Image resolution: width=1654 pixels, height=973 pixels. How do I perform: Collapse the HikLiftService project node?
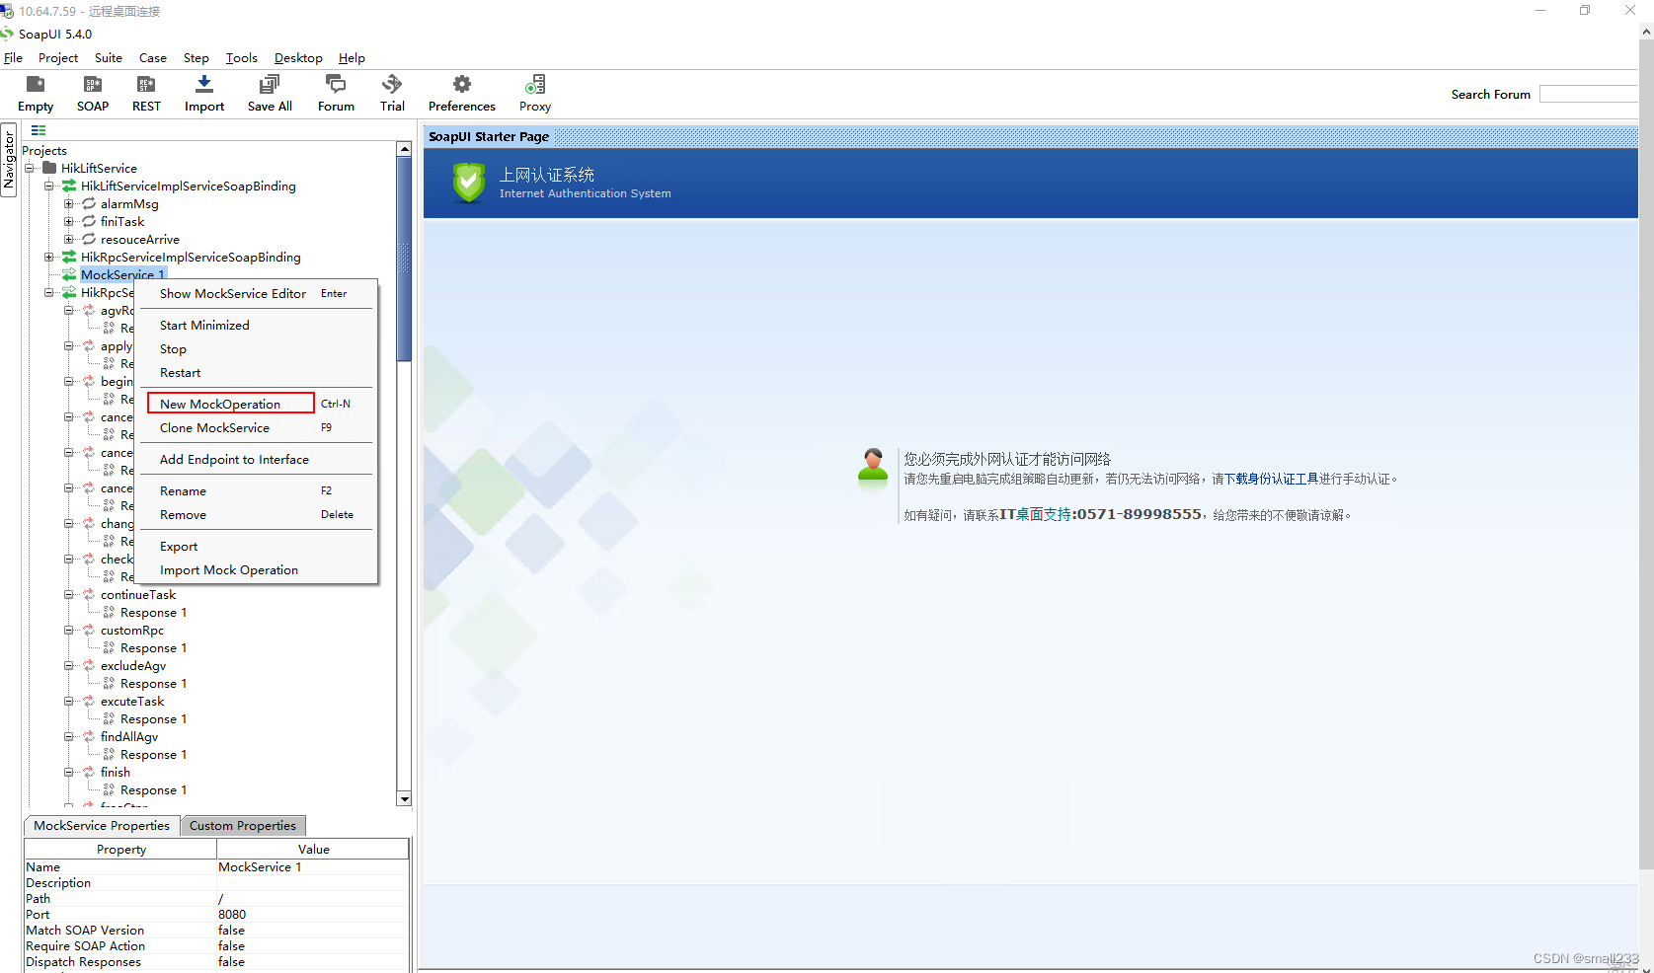pyautogui.click(x=30, y=168)
